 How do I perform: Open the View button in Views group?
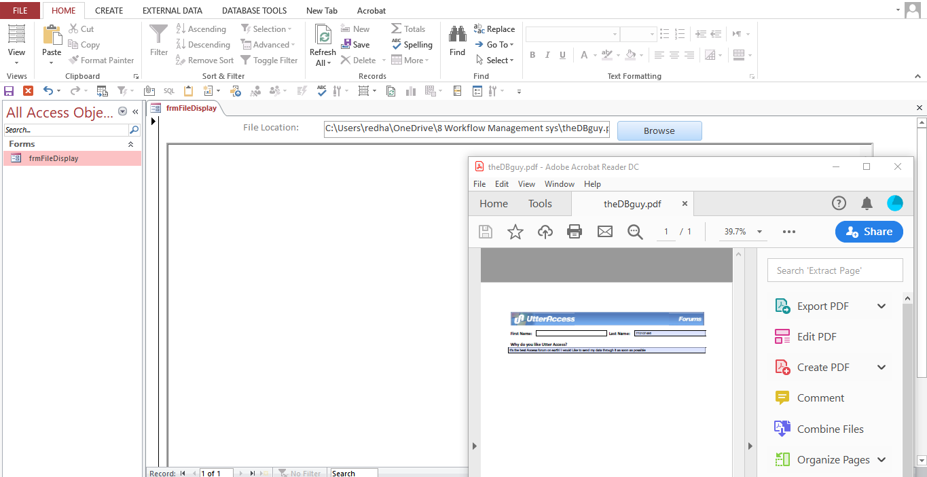(16, 45)
